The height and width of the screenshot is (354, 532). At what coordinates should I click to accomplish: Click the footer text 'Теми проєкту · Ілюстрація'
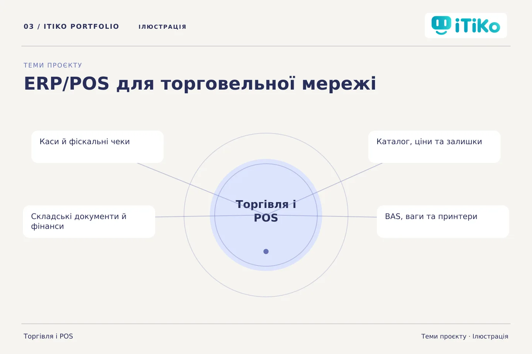point(465,336)
